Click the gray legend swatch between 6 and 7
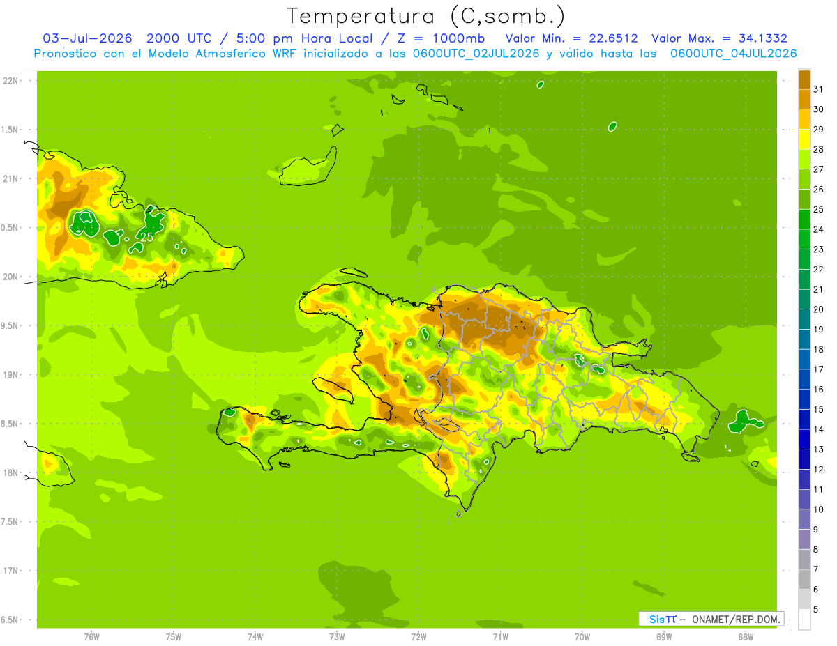The height and width of the screenshot is (646, 837). [x=804, y=580]
